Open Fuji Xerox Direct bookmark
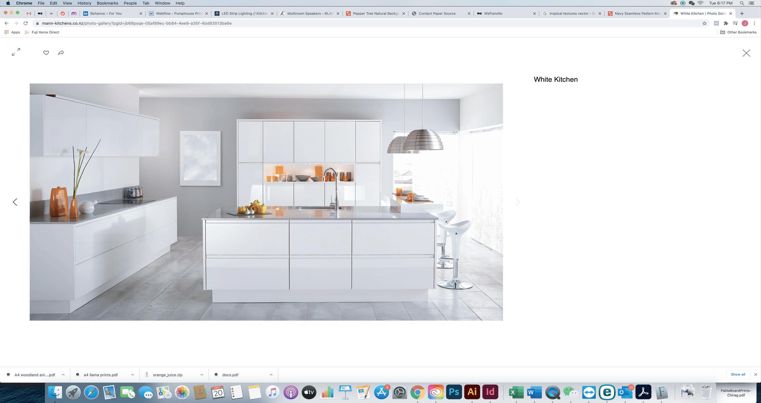Viewport: 761px width, 403px height. [45, 32]
